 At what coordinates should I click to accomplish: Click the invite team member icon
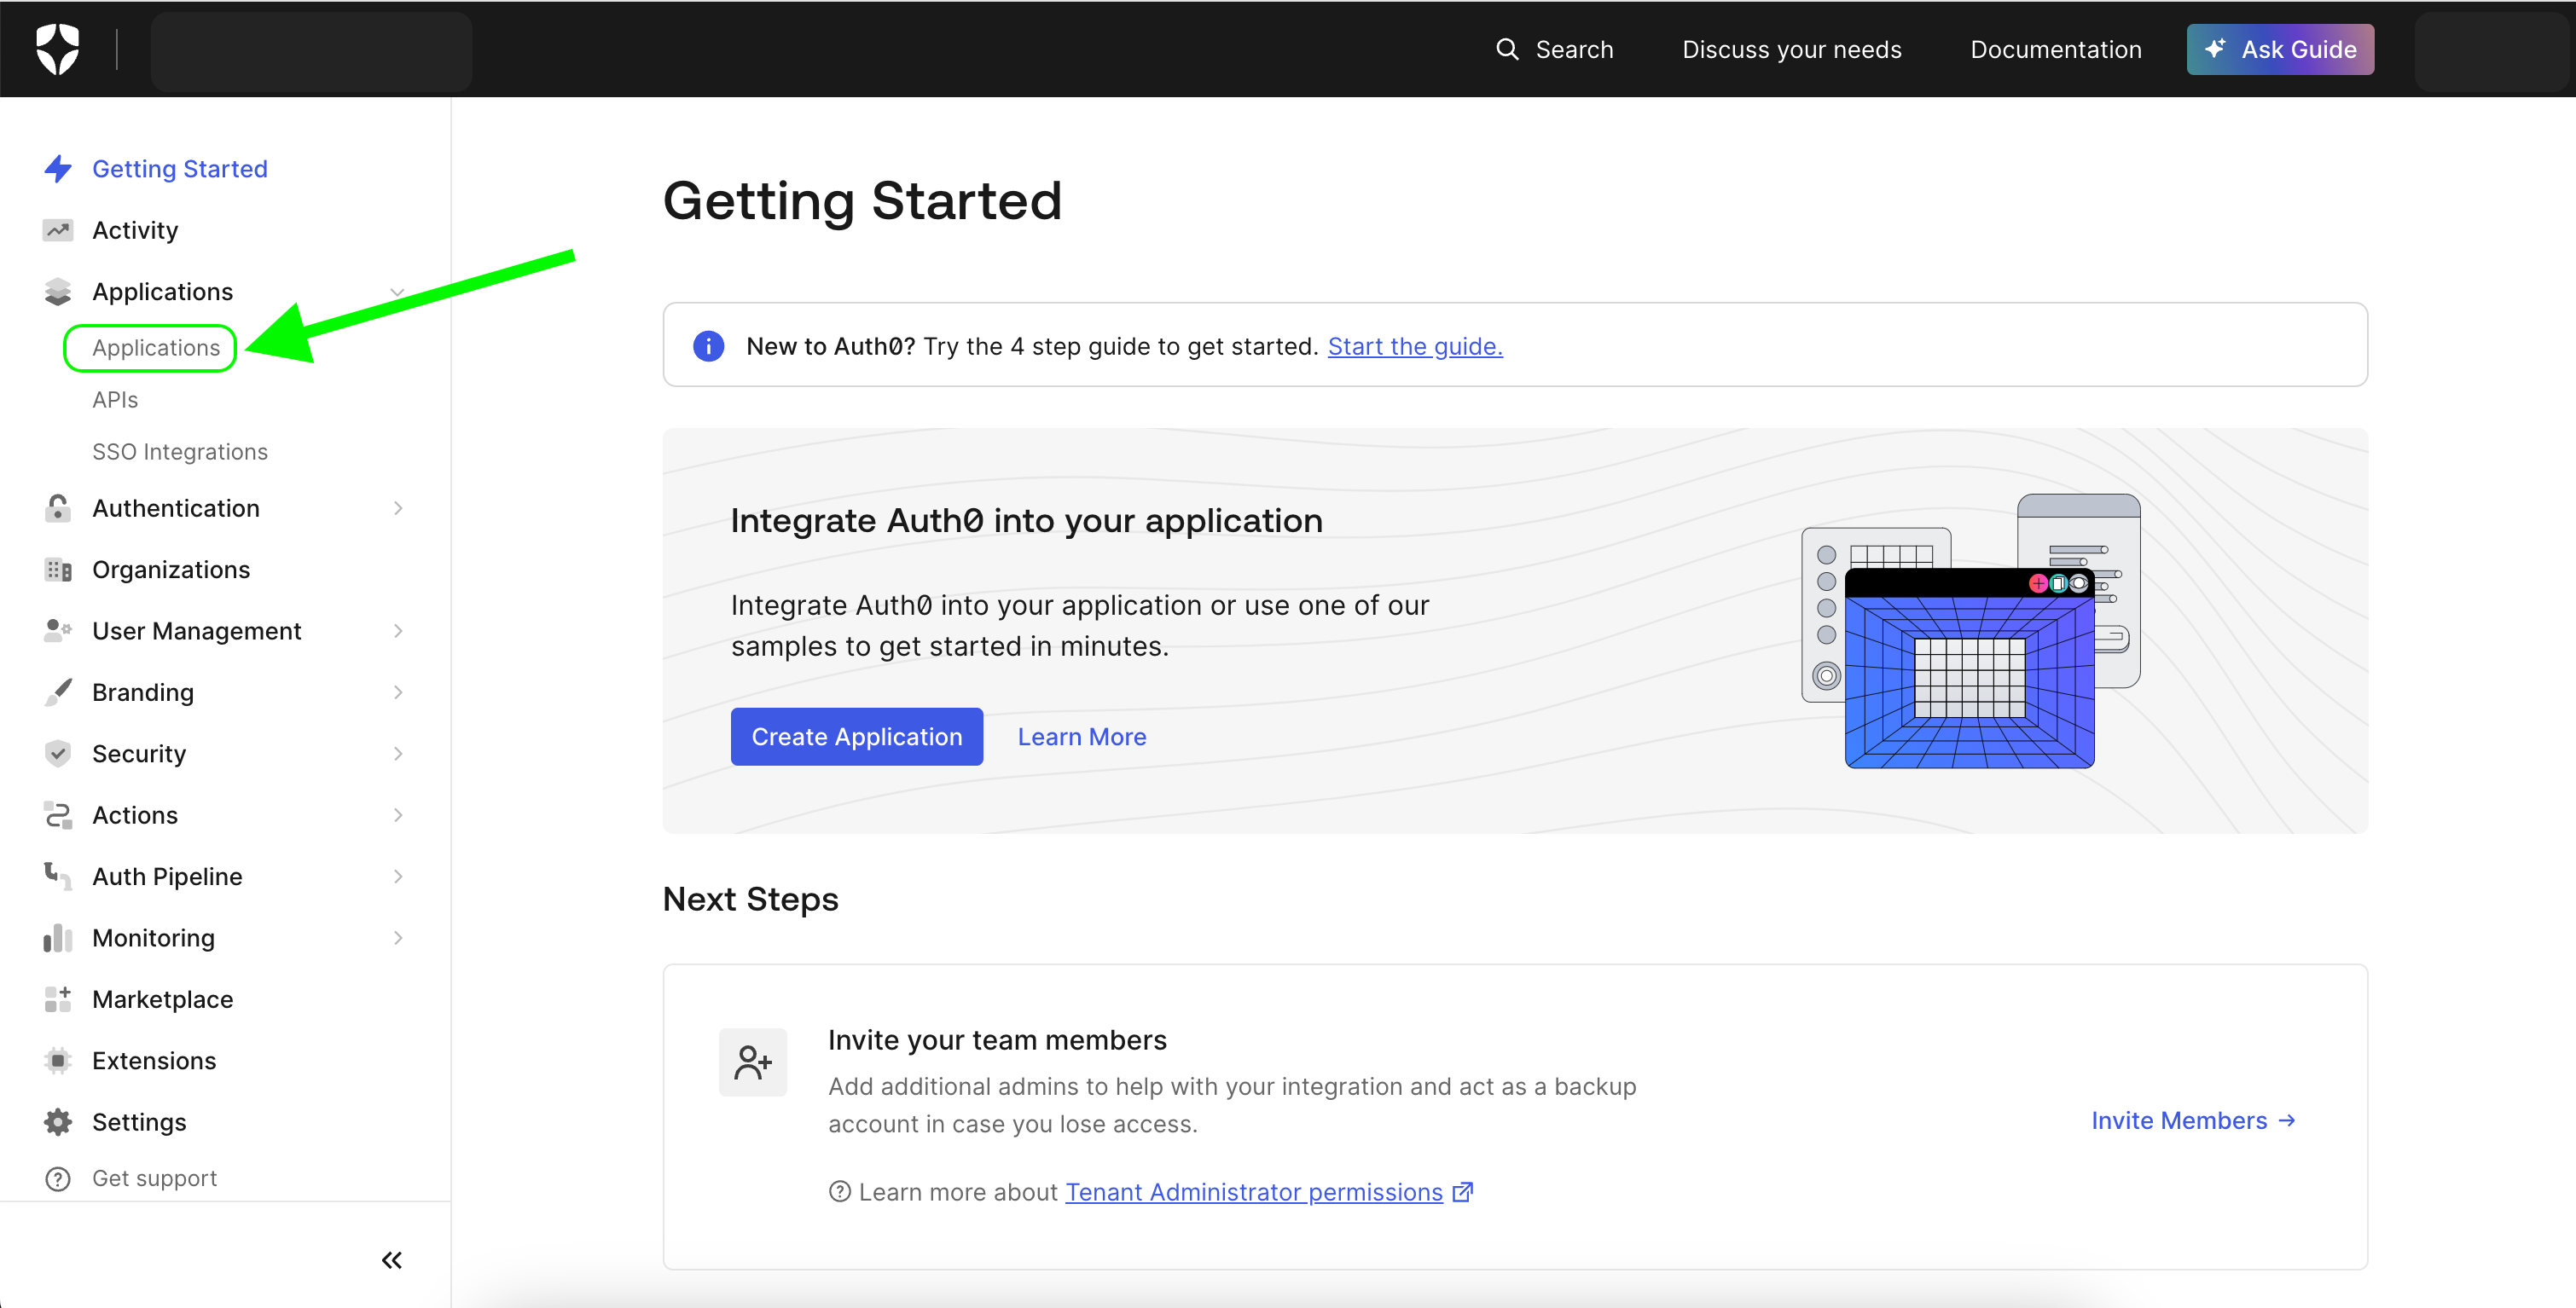pyautogui.click(x=752, y=1062)
